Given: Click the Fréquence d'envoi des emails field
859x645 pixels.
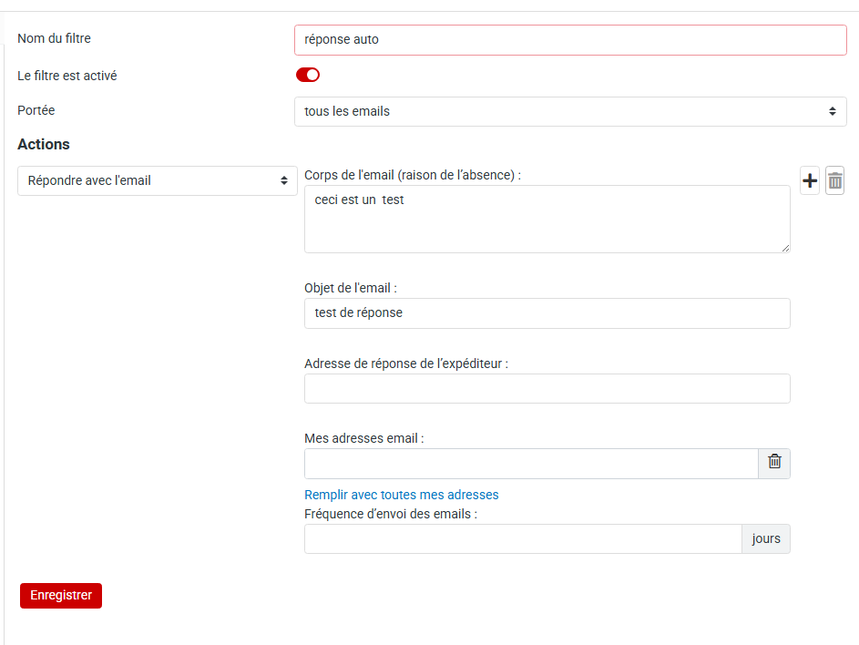Looking at the screenshot, I should (523, 538).
